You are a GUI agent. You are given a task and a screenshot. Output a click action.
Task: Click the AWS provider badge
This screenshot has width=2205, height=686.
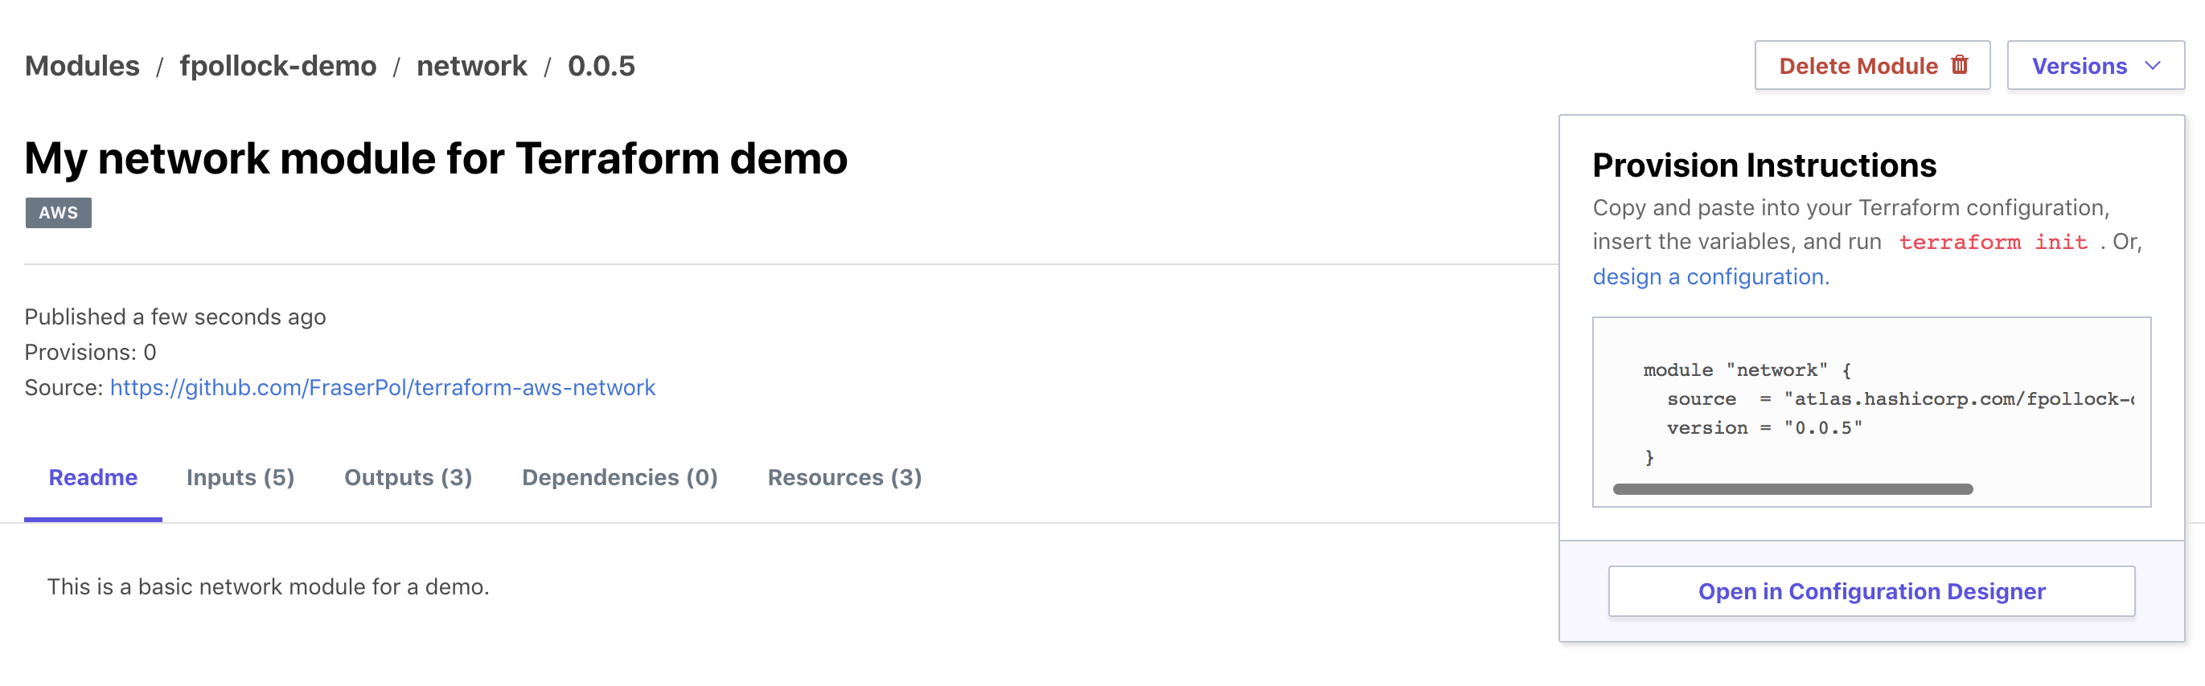58,213
